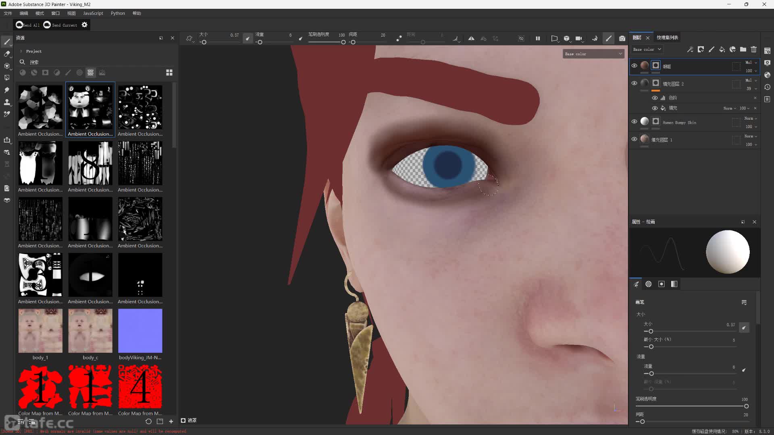Expand the Project tree in assets

click(x=21, y=51)
